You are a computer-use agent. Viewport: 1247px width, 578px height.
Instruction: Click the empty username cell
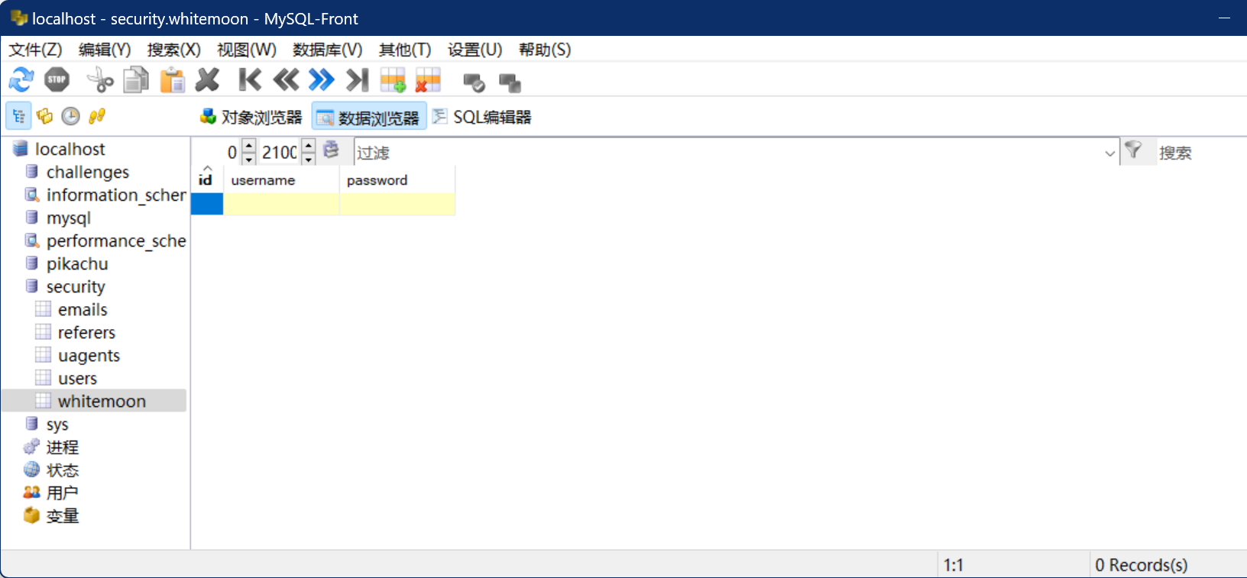click(281, 204)
